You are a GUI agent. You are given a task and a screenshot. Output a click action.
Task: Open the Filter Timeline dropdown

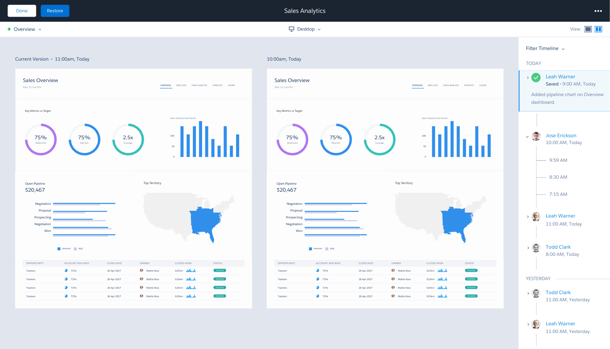point(545,49)
